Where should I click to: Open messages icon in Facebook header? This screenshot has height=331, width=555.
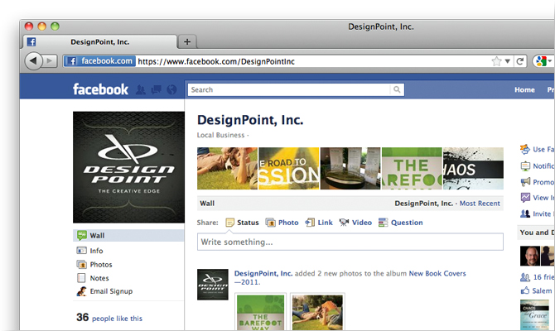click(x=156, y=89)
